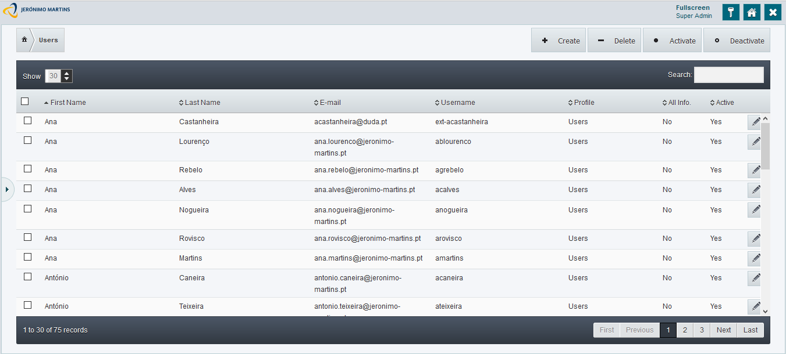Click the table vertical scrollbar thumb
The width and height of the screenshot is (786, 354).
pos(766,146)
